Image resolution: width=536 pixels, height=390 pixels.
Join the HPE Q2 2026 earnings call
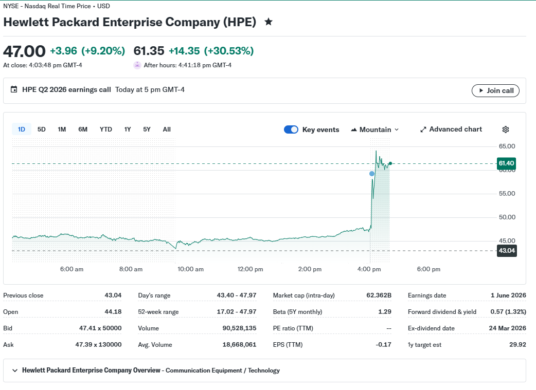(495, 90)
